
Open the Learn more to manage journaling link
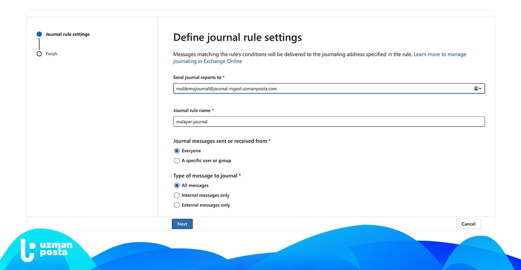point(440,55)
